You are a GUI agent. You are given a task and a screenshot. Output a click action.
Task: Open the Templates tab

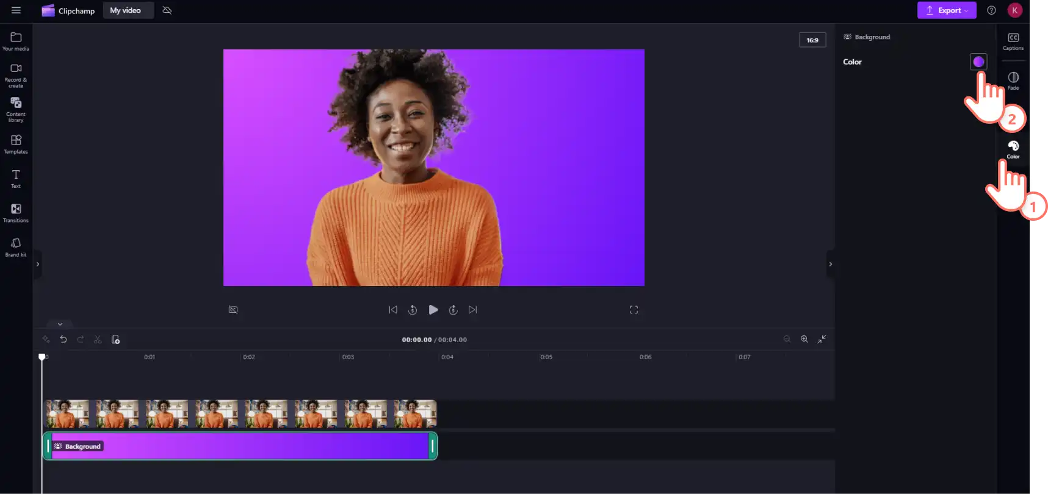pos(16,145)
